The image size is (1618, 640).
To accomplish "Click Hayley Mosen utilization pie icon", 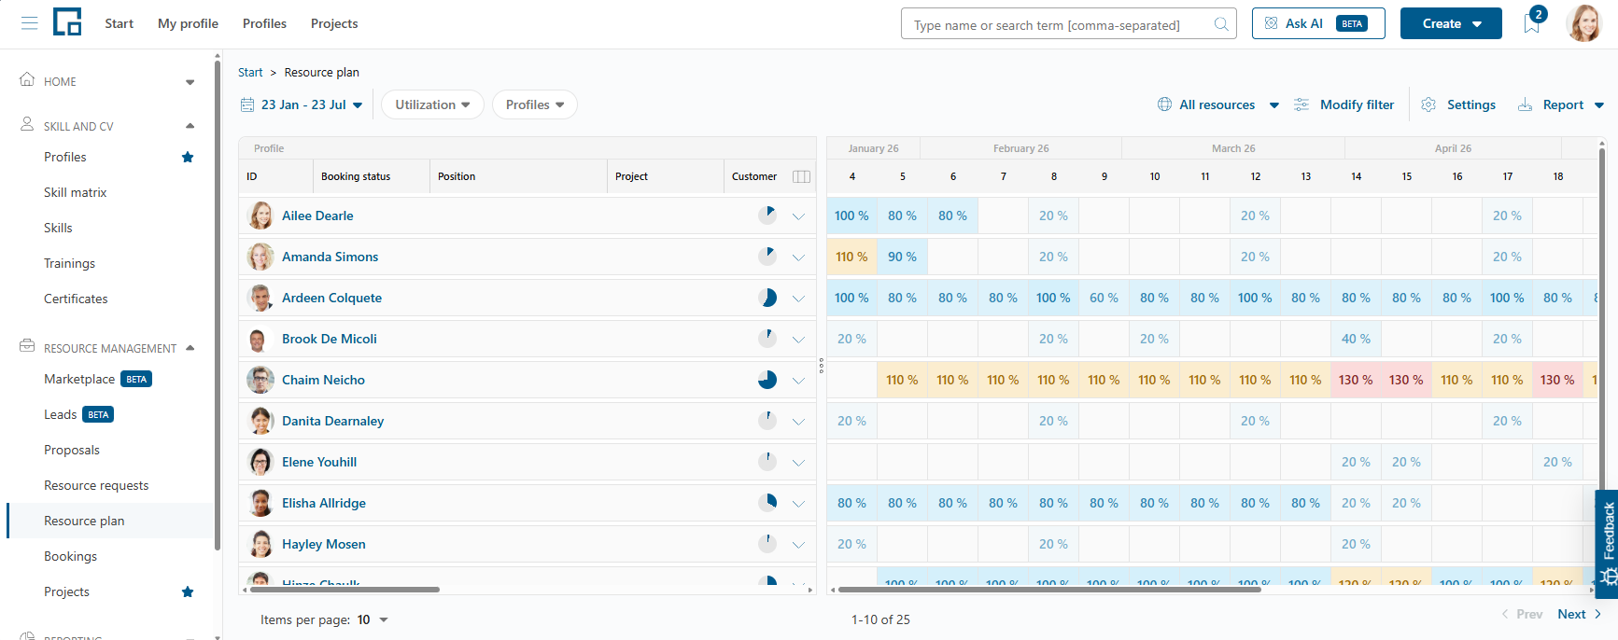I will point(767,544).
